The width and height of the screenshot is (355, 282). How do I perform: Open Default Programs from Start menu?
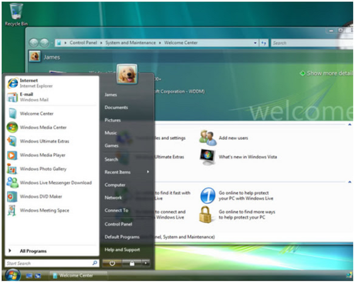122,237
